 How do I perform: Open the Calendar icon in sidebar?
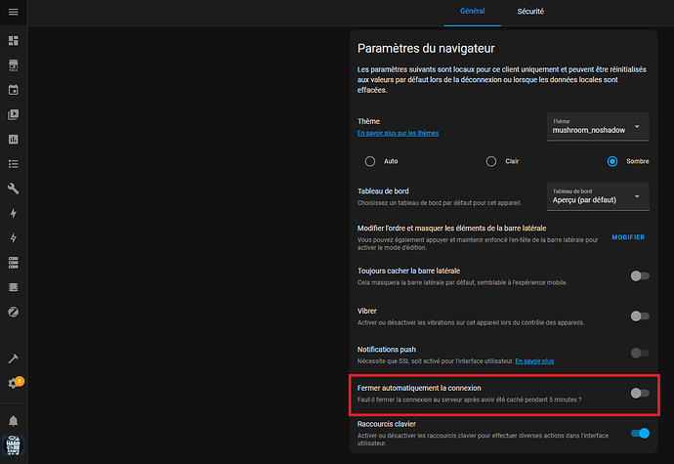[x=14, y=90]
